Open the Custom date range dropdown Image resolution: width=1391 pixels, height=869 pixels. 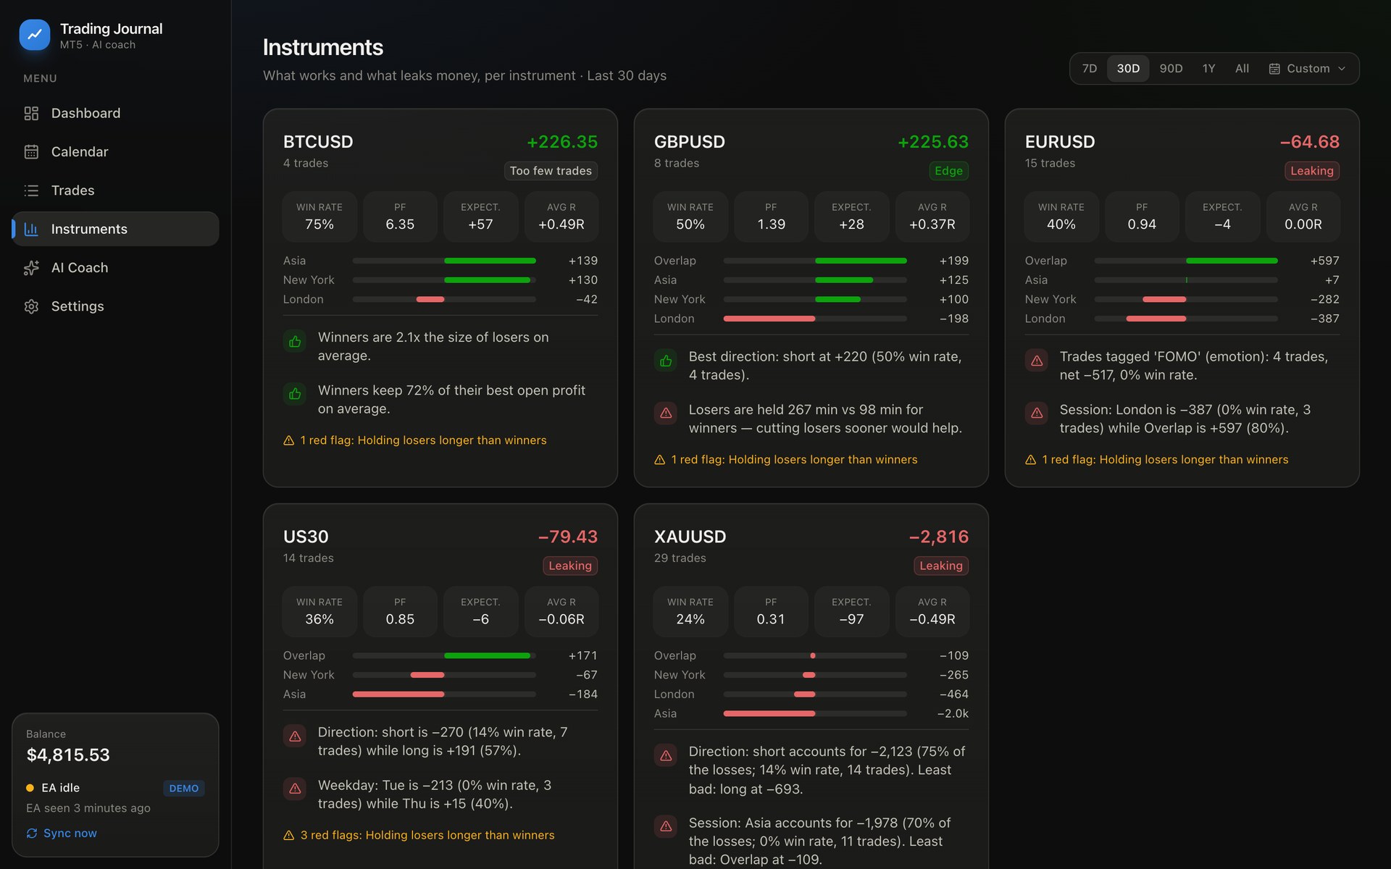coord(1307,69)
